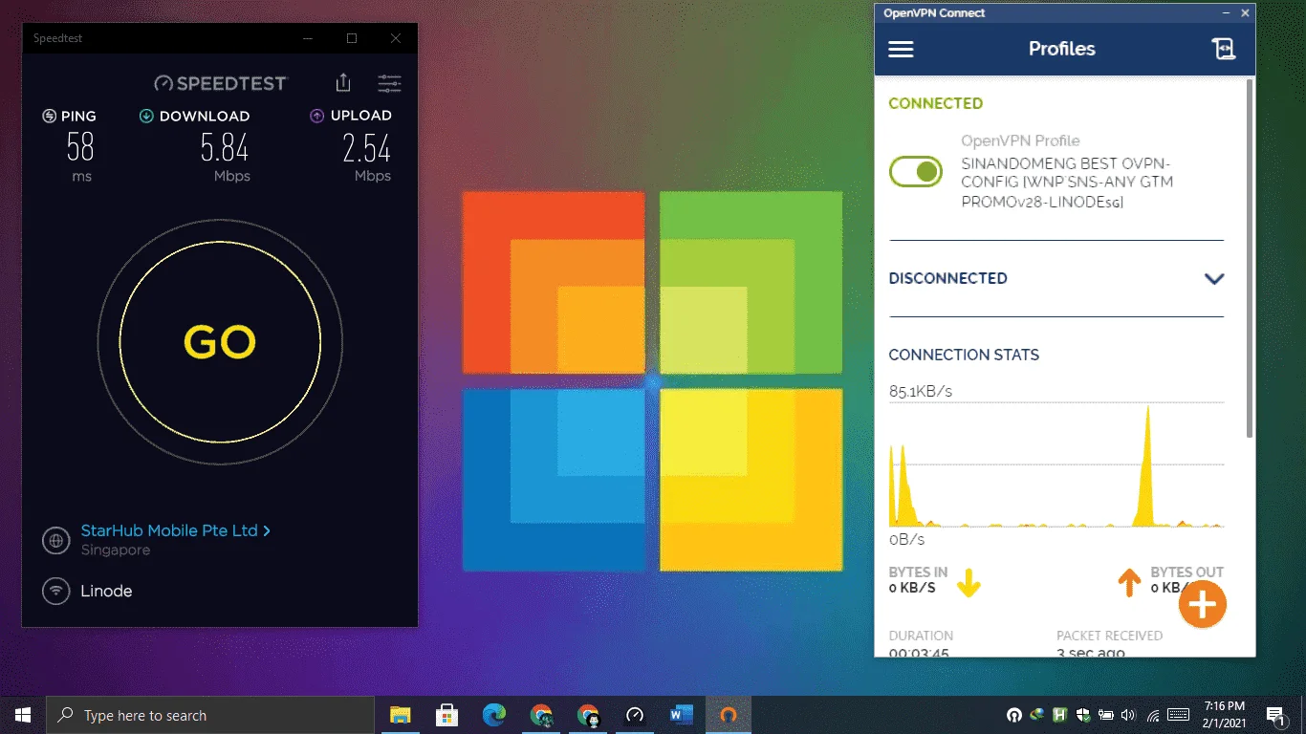
Task: Click the yellow bytes-in down arrow
Action: point(969,582)
